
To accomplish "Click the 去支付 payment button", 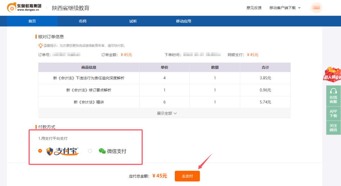I will (x=187, y=176).
